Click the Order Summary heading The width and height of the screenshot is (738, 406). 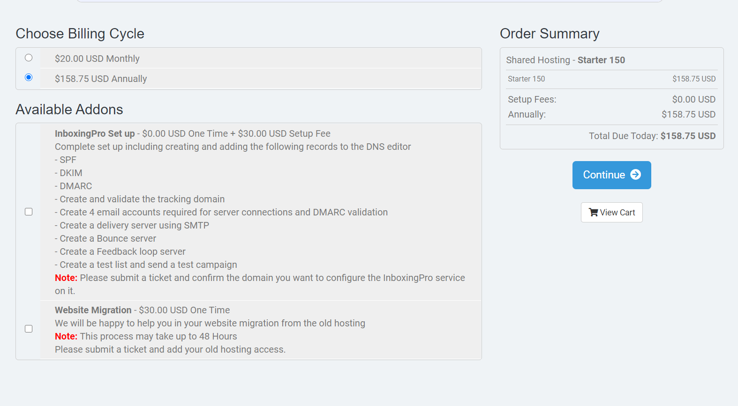pyautogui.click(x=550, y=34)
